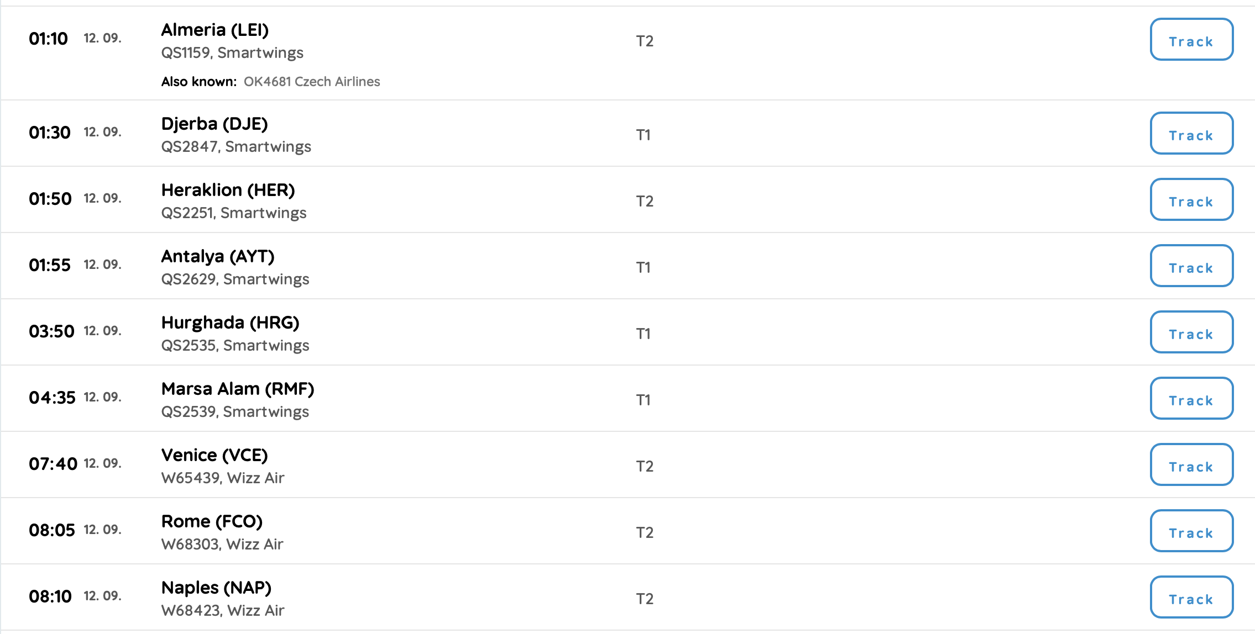
Task: Track the Almeria QS1159 flight
Action: coord(1191,40)
